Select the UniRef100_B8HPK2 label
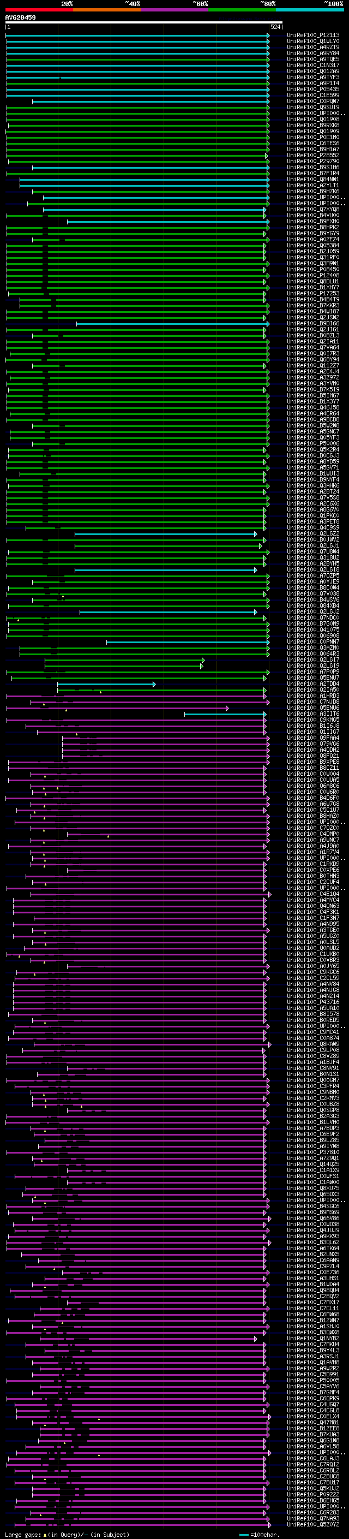This screenshot has width=349, height=1539. pyautogui.click(x=313, y=228)
